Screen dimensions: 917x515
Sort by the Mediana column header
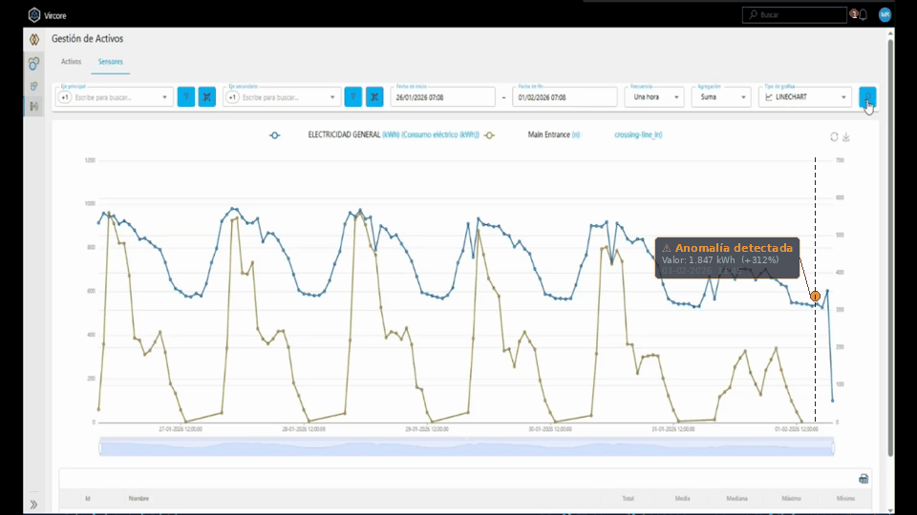pos(736,499)
